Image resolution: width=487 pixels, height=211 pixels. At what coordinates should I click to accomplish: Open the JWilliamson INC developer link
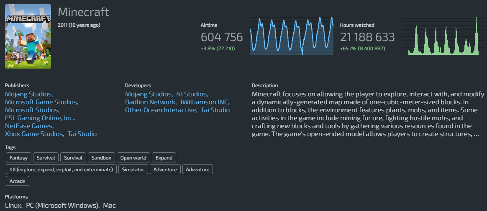pos(205,102)
